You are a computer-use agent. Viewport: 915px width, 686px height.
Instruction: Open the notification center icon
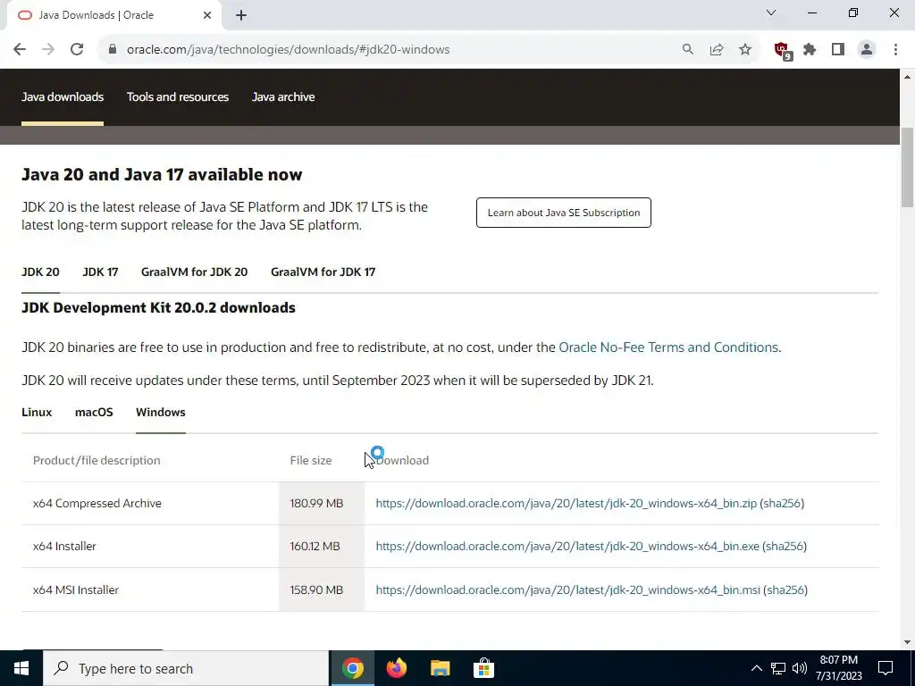click(x=886, y=668)
